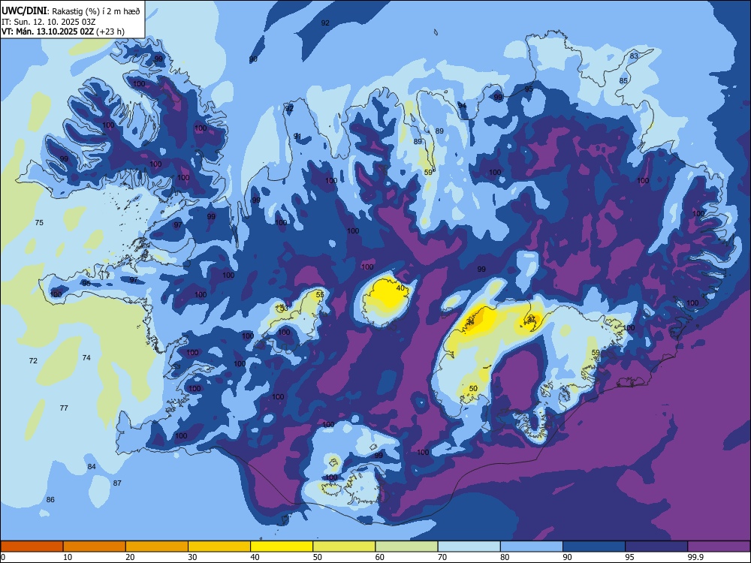This screenshot has width=751, height=563.
Task: Click the humidity value "91" on the map
Action: [x=297, y=137]
